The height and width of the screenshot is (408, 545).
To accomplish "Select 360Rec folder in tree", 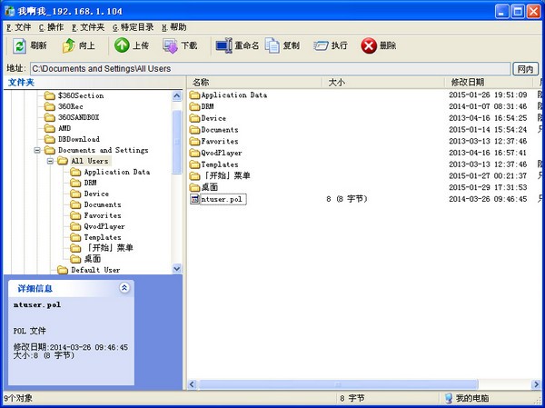I will click(64, 106).
